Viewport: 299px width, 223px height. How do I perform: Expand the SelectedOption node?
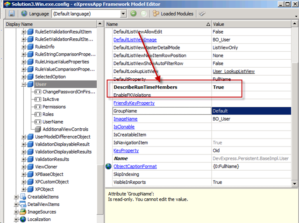[23, 77]
